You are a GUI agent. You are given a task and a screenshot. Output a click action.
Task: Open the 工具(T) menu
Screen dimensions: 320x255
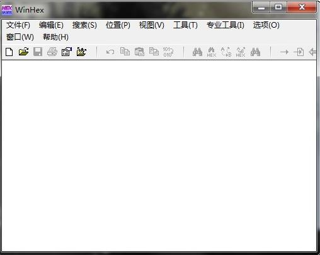pyautogui.click(x=185, y=25)
